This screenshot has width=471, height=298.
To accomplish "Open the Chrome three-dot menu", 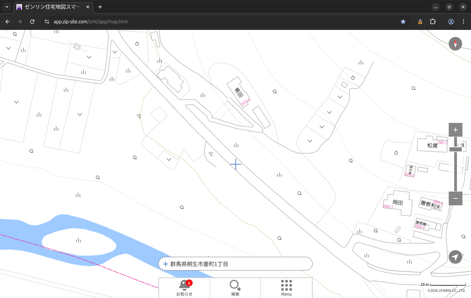I will click(x=463, y=22).
